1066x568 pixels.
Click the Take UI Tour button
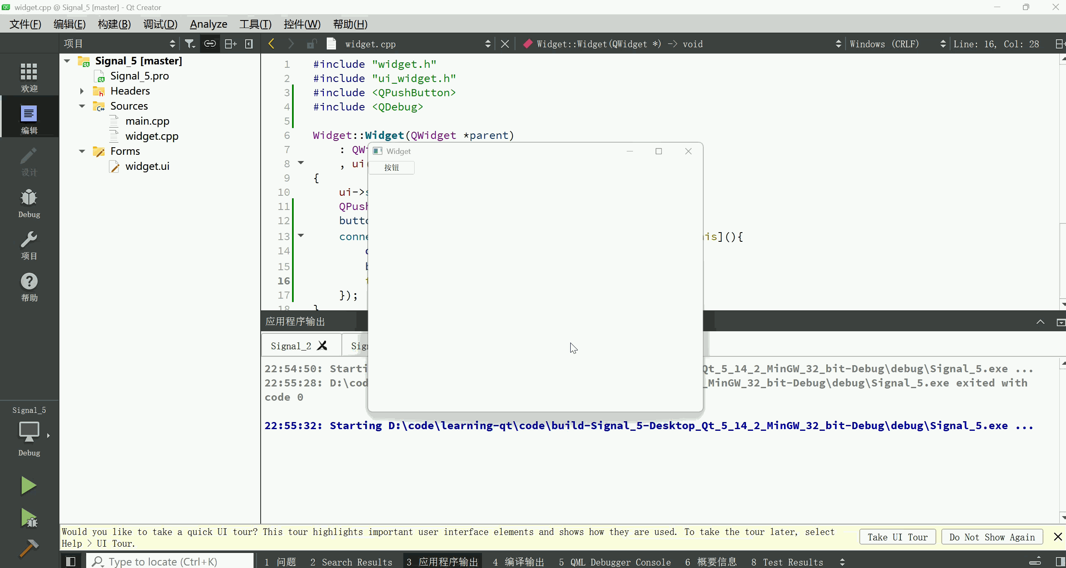point(897,537)
